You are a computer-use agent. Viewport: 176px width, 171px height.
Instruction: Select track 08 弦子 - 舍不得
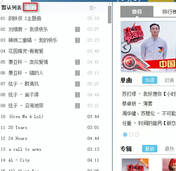point(23,95)
